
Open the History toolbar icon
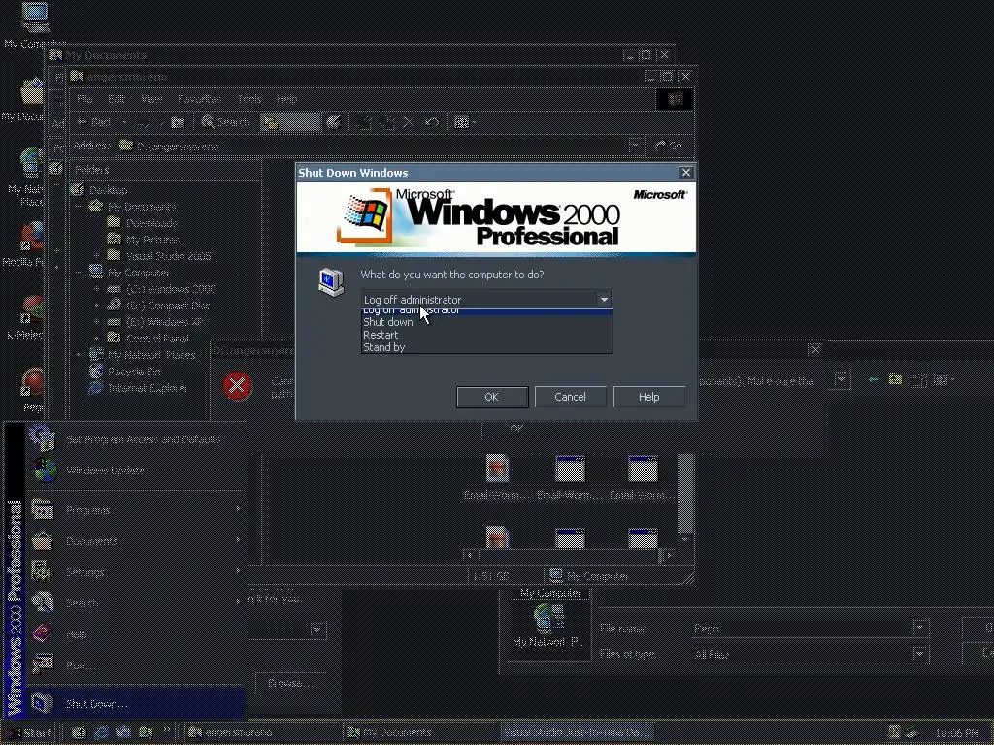tap(334, 122)
